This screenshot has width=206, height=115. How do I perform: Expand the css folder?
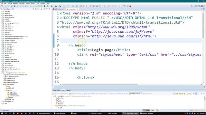pos(5,86)
